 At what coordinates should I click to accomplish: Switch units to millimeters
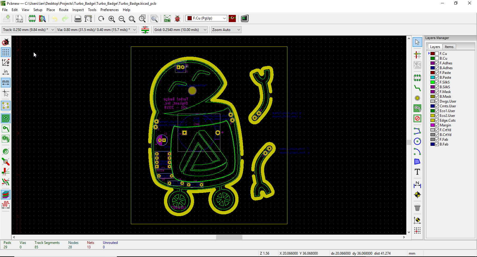tap(6, 82)
